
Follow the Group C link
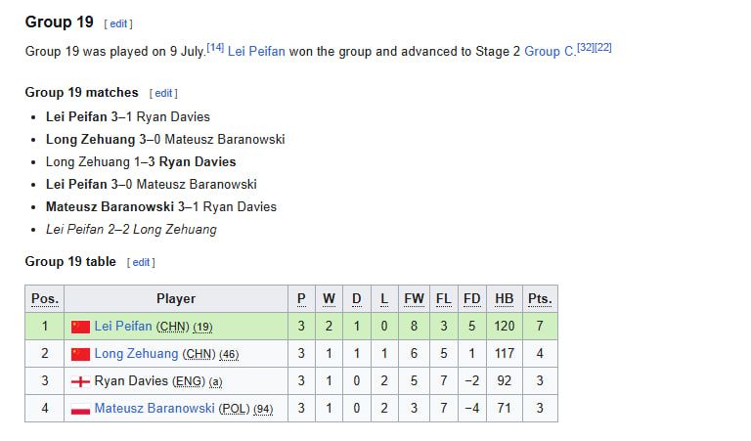click(550, 51)
